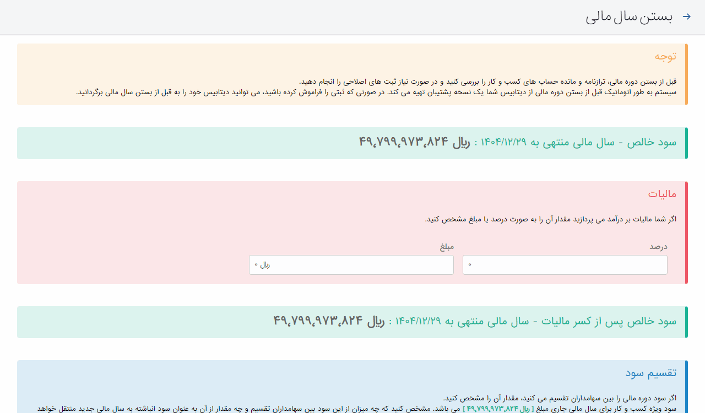Image resolution: width=705 pixels, height=413 pixels.
Task: Click the درصد field label
Action: tap(658, 246)
